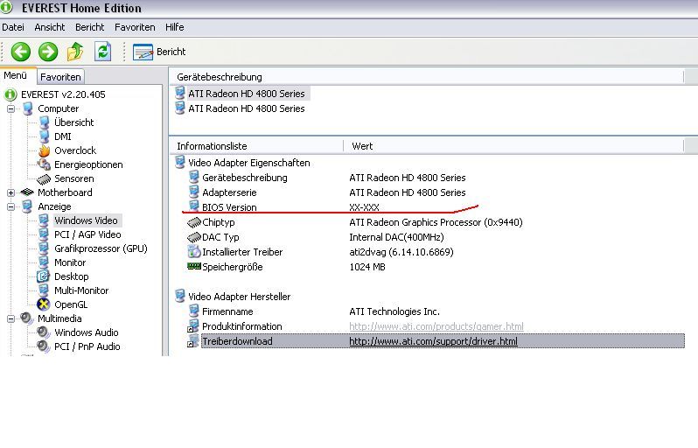Viewport: 698px width, 448px height.
Task: Click the Windows Audio speaker icon
Action: (x=44, y=332)
